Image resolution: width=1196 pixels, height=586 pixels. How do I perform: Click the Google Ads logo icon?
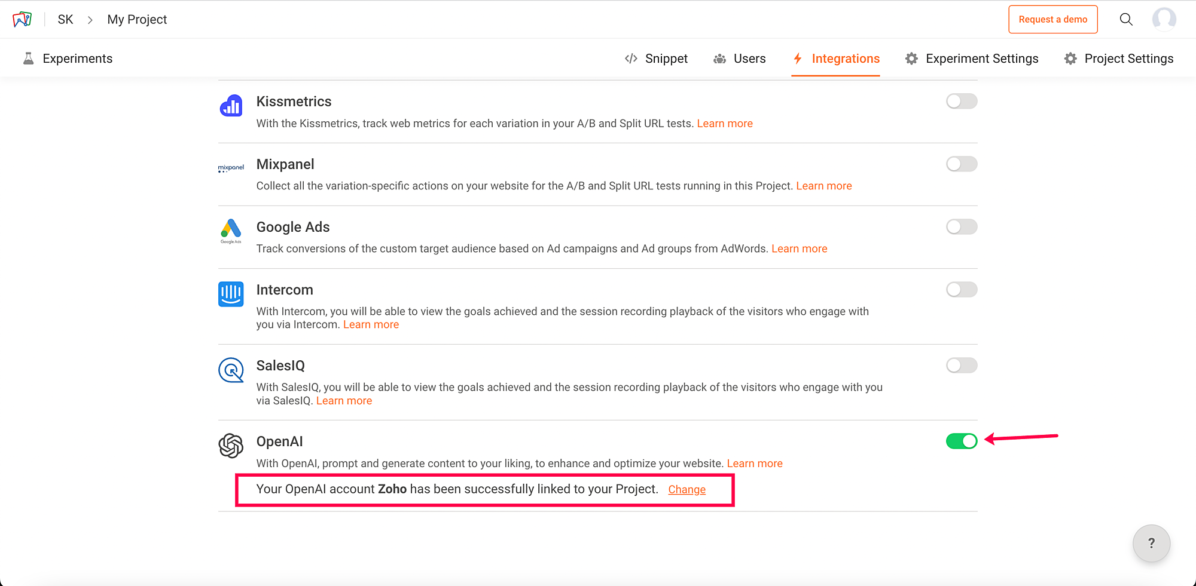pos(231,231)
